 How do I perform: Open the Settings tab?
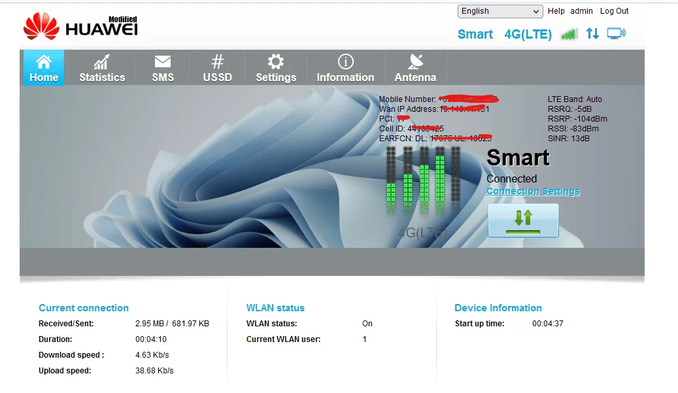[276, 68]
